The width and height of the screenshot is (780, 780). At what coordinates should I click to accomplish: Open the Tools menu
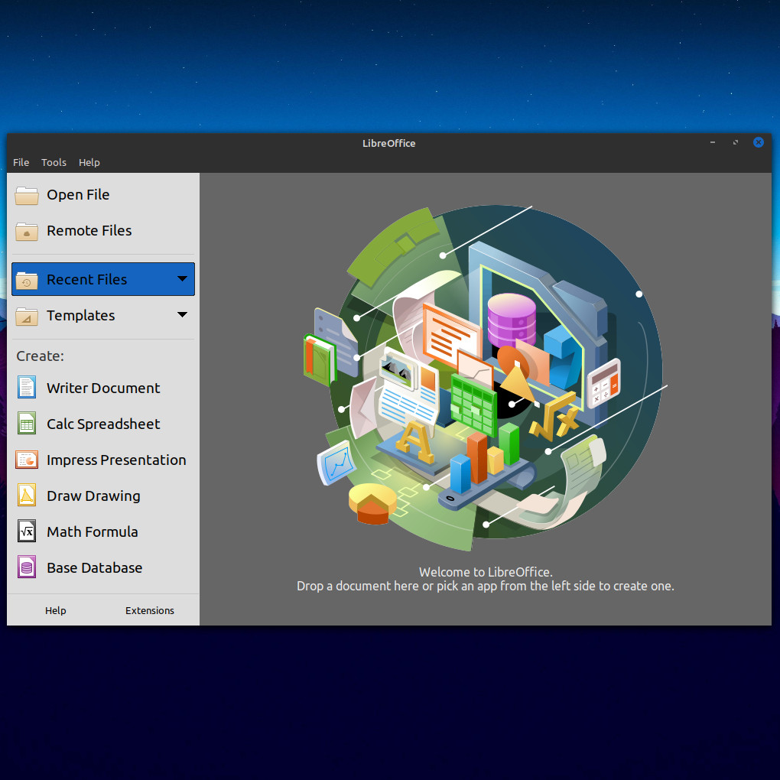tap(54, 162)
